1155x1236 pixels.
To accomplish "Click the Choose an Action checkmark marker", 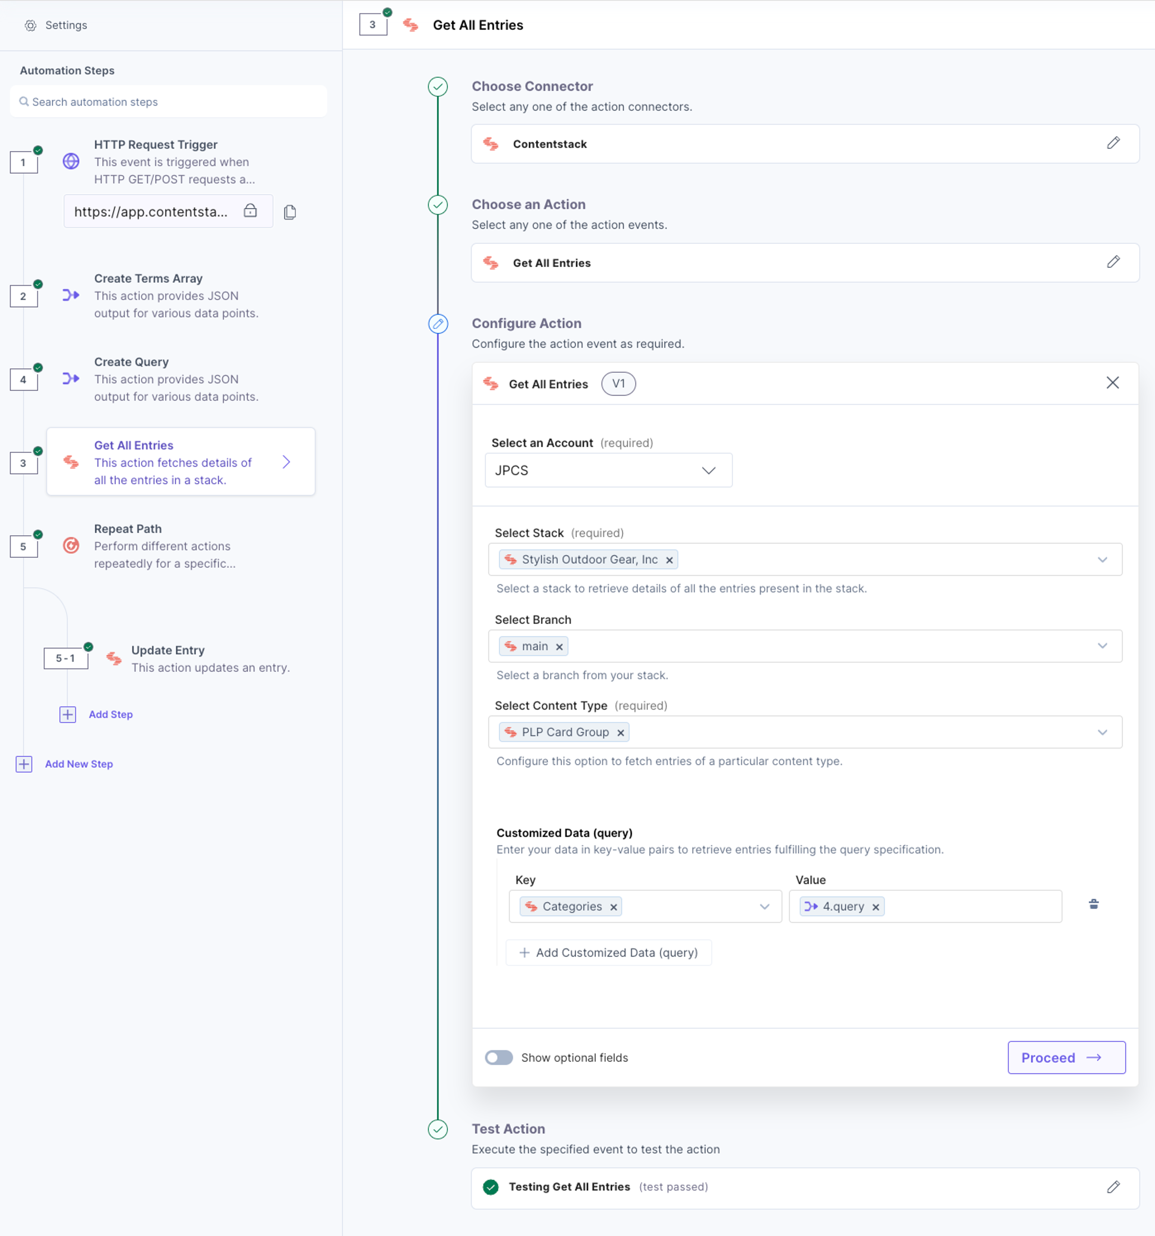I will click(438, 205).
